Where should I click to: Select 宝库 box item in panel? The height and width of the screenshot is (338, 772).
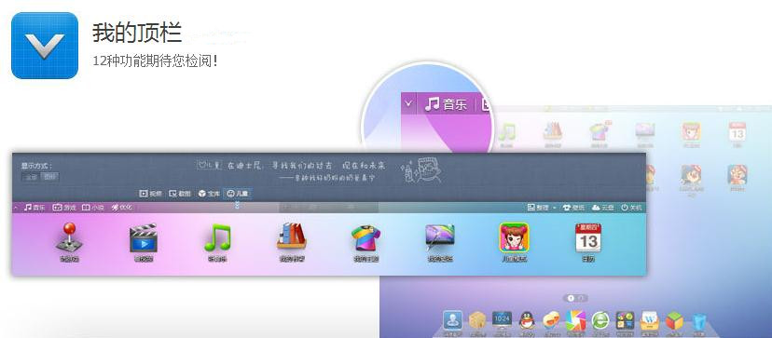pos(209,194)
